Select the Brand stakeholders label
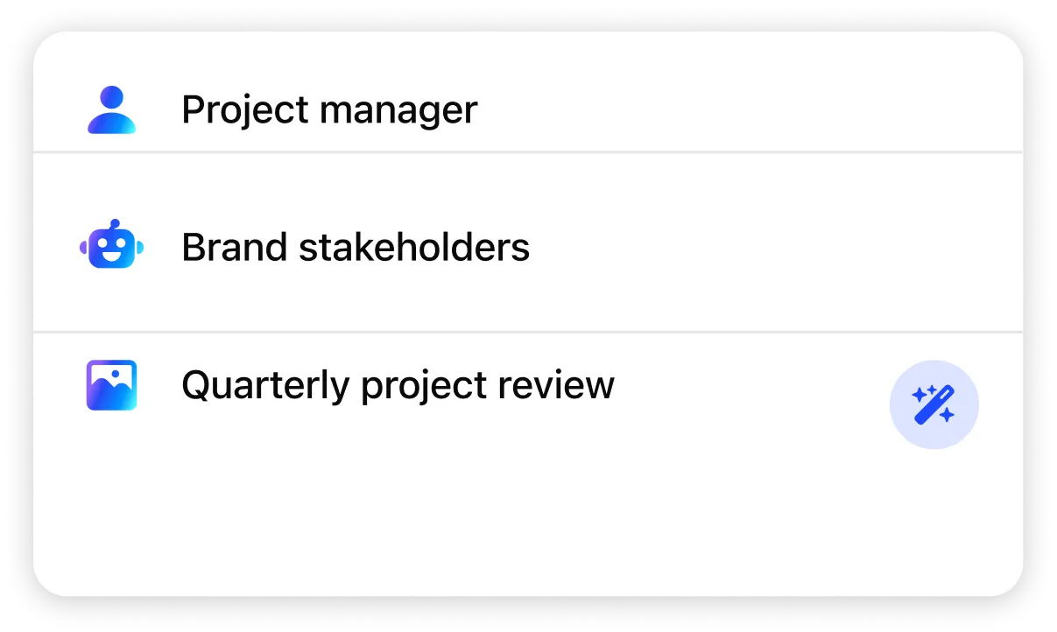 (356, 248)
